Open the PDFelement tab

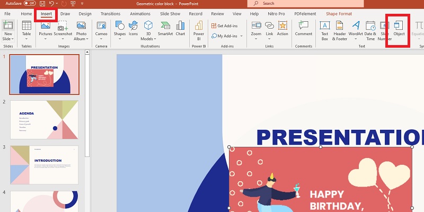(x=305, y=14)
